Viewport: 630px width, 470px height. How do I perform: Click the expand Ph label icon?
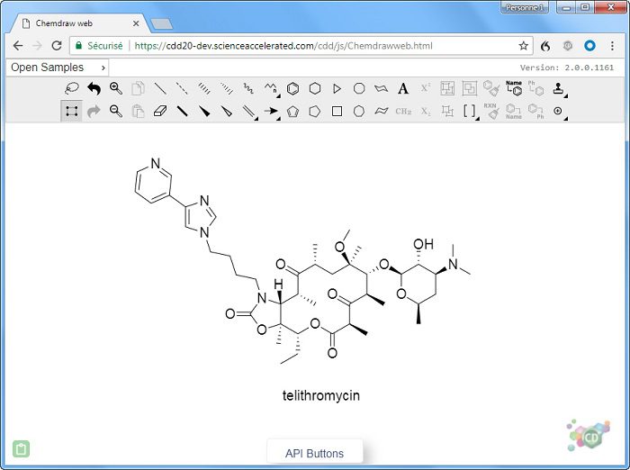point(536,88)
